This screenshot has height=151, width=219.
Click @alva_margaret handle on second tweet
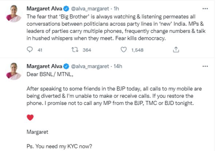89,66
